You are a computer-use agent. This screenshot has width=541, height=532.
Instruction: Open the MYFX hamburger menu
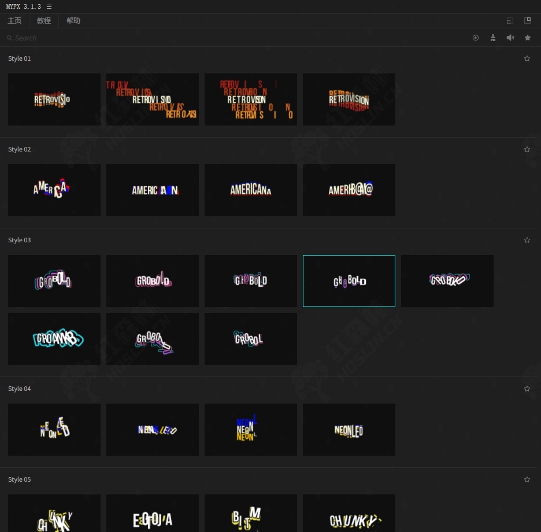tap(49, 6)
